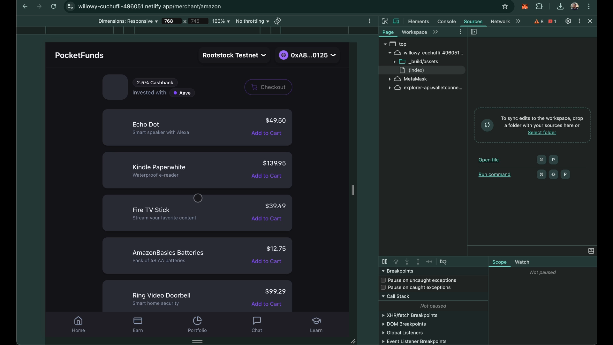Screen dimensions: 613x345
Task: Click the debugger Step button
Action: [429, 262]
